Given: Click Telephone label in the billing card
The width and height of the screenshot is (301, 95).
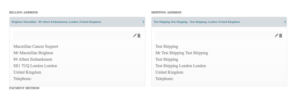Looking at the screenshot, I should coord(22,79).
